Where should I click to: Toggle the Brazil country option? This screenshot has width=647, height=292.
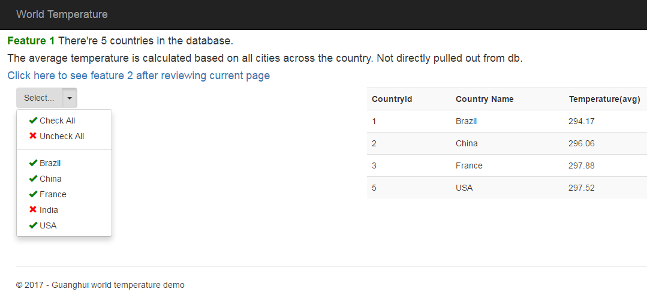pyautogui.click(x=50, y=163)
